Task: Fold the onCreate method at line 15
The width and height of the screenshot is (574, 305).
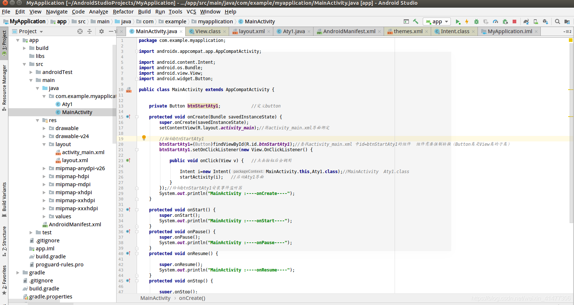Action: click(137, 117)
